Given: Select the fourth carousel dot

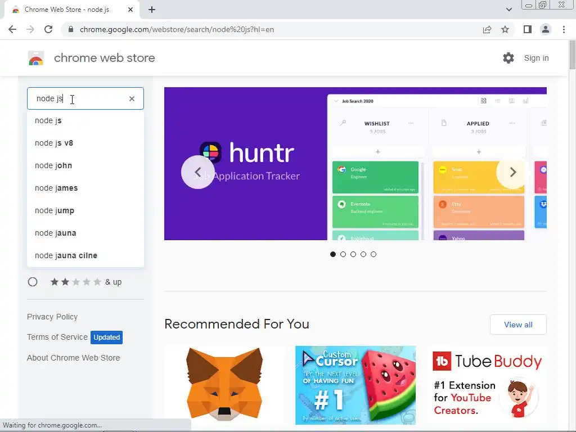Looking at the screenshot, I should [363, 254].
